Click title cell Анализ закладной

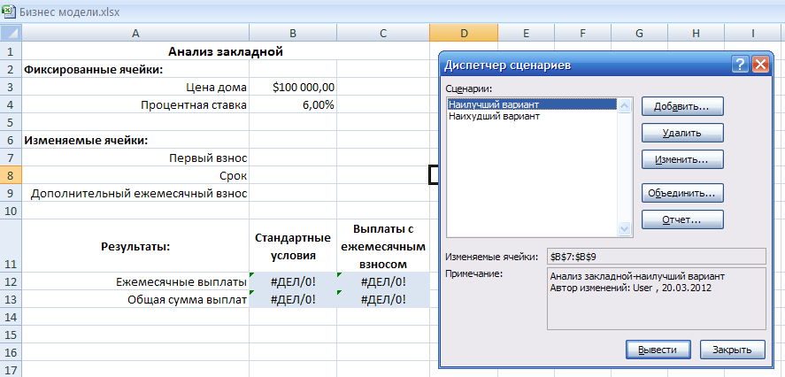coord(226,51)
